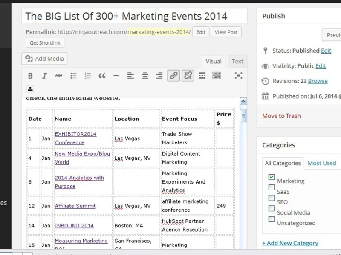Click the Revisions clock icon
Screen dimensions: 341x255
click(x=265, y=81)
